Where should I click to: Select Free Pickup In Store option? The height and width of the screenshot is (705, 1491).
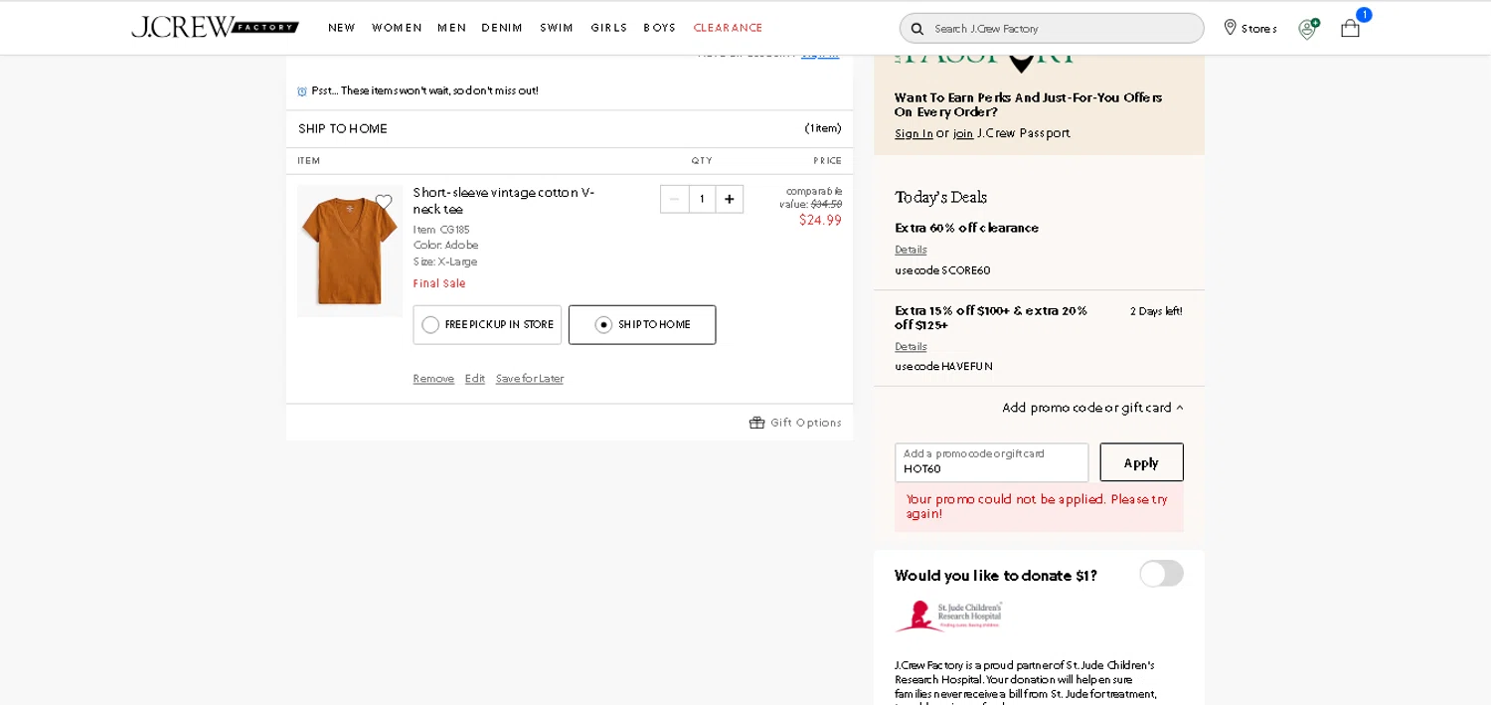click(487, 325)
